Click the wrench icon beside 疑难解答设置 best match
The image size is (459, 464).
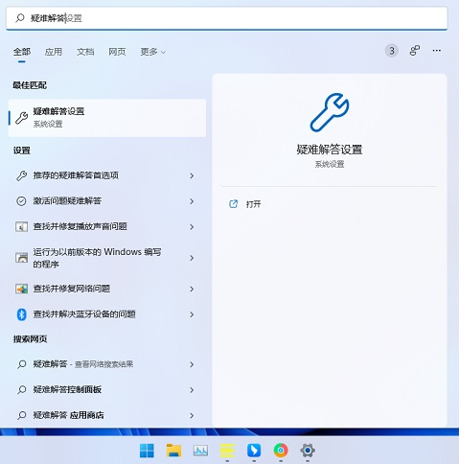tap(22, 118)
